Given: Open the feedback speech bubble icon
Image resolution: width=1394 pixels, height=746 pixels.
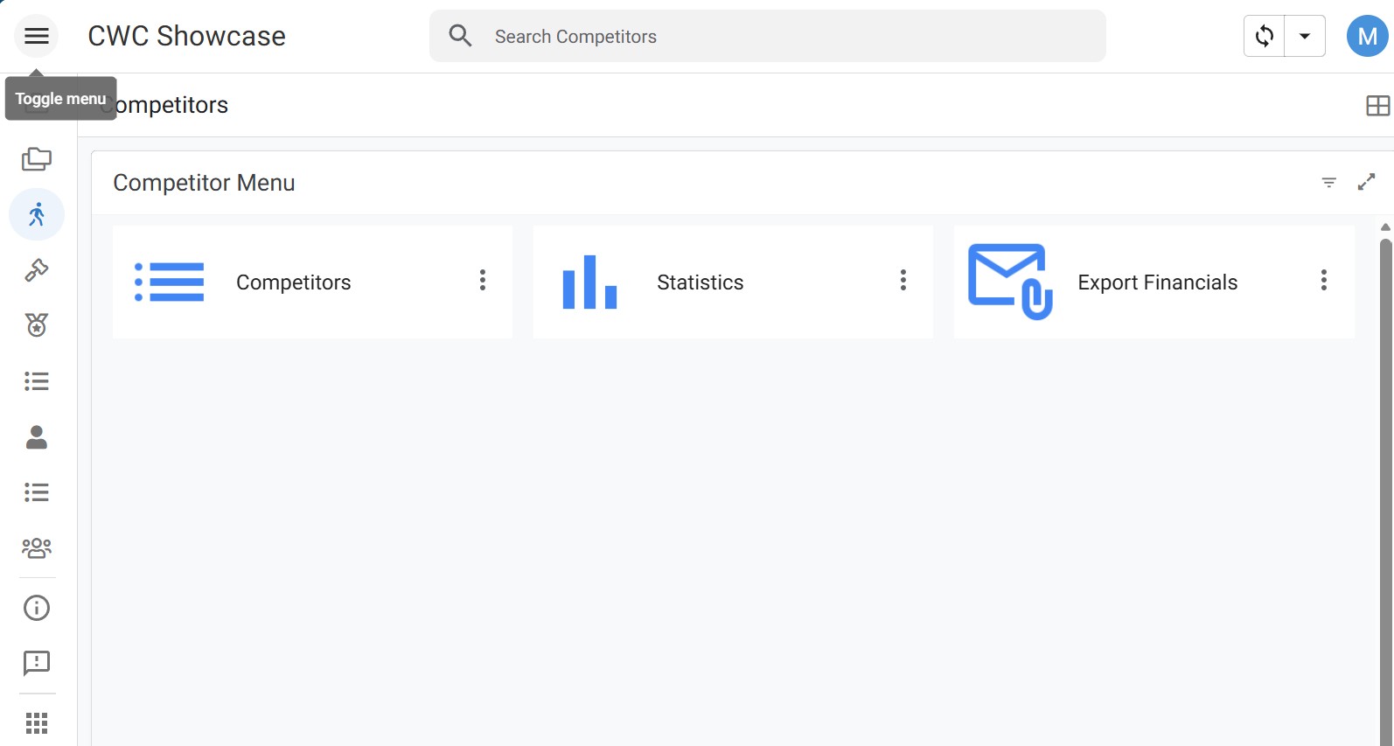Looking at the screenshot, I should click(36, 664).
